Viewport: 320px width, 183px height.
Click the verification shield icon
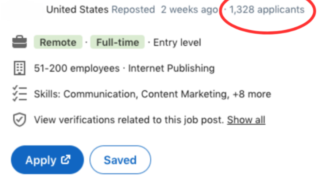19,120
